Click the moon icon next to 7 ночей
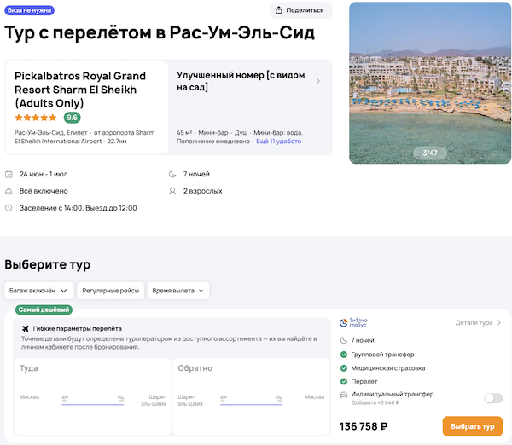The image size is (512, 445). pyautogui.click(x=172, y=174)
